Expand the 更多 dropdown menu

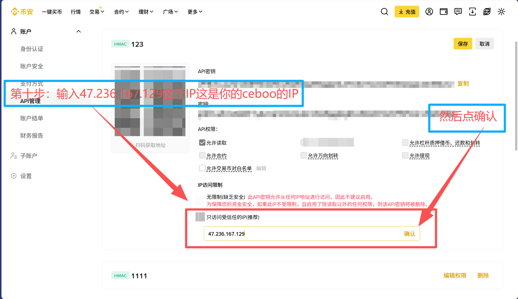[195, 12]
